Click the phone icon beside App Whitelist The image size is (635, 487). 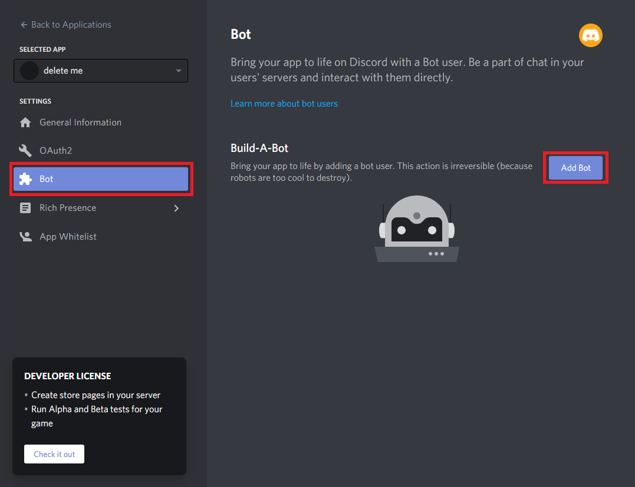click(x=25, y=236)
